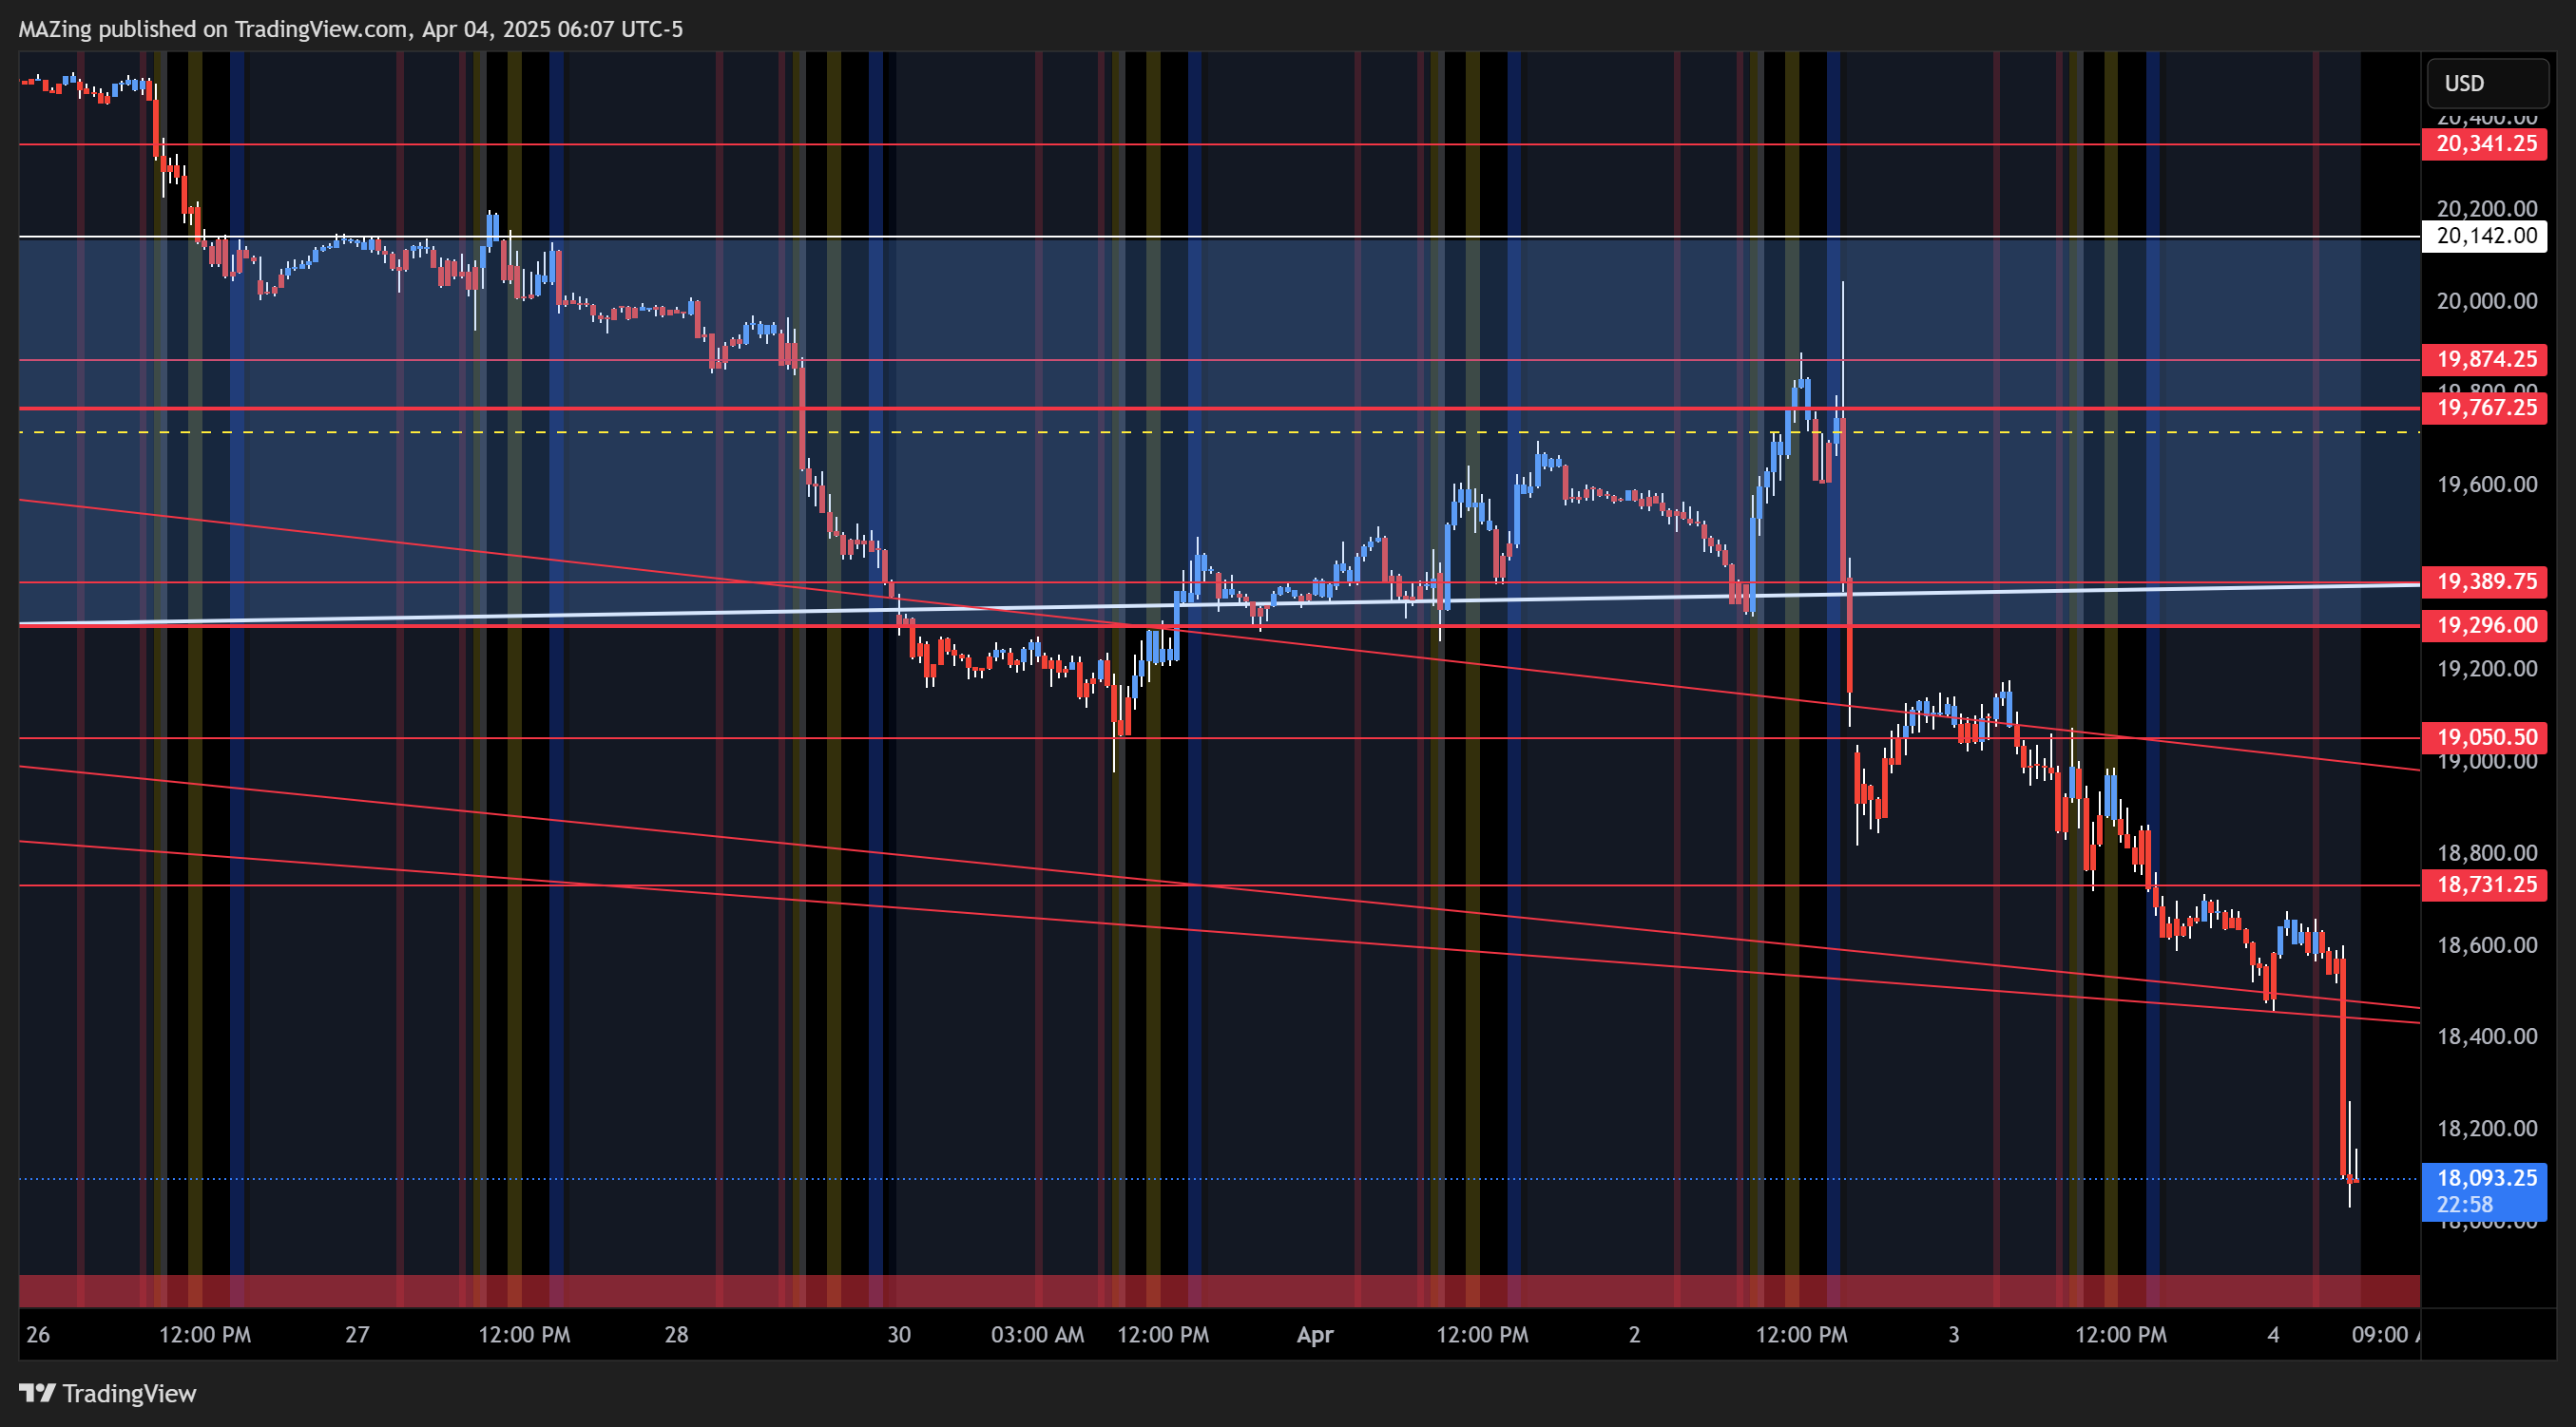The height and width of the screenshot is (1427, 2576).
Task: Click the 18,200.00 price axis tick
Action: (x=2487, y=1129)
